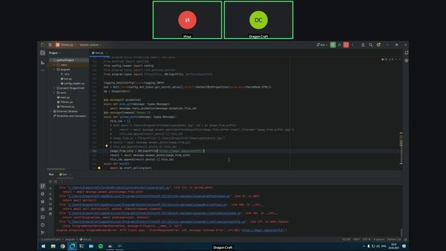Open the Project tool window icon
The width and height of the screenshot is (446, 251).
click(x=43, y=53)
